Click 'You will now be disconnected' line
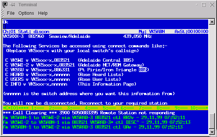Image resolution: width=217 pixels, height=137 pixels. 85,103
